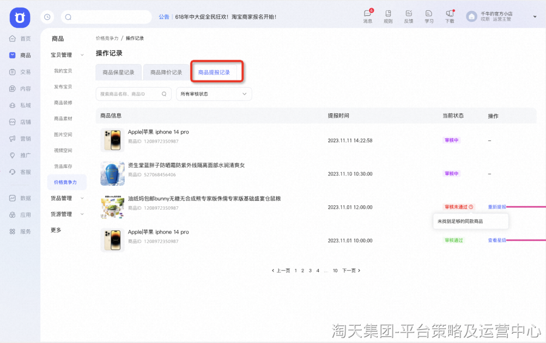Open 发布宝贝 menu item
This screenshot has height=343, width=546.
coord(63,87)
